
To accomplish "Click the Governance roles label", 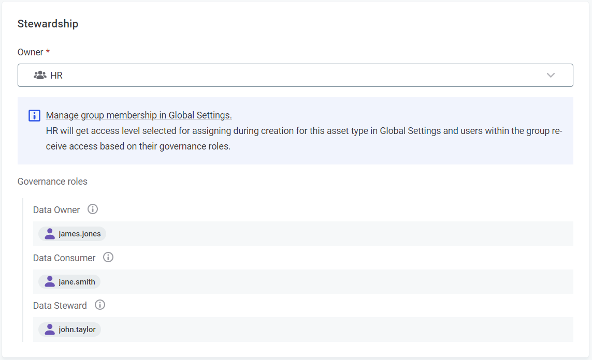I will pos(52,182).
